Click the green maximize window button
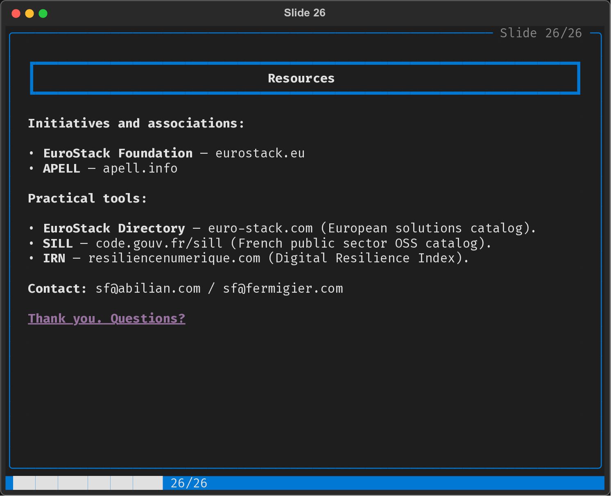 click(43, 14)
